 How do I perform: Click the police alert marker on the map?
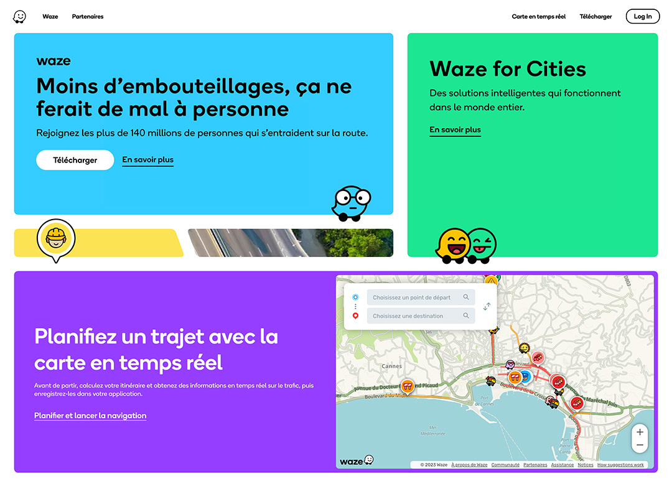click(x=525, y=376)
